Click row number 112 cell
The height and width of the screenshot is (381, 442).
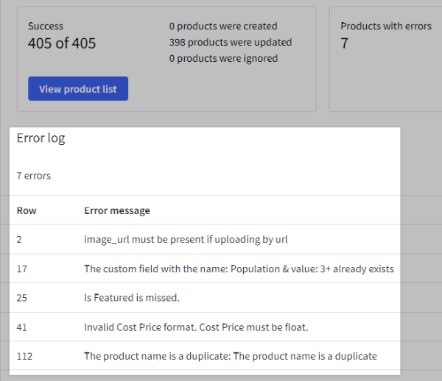[24, 356]
